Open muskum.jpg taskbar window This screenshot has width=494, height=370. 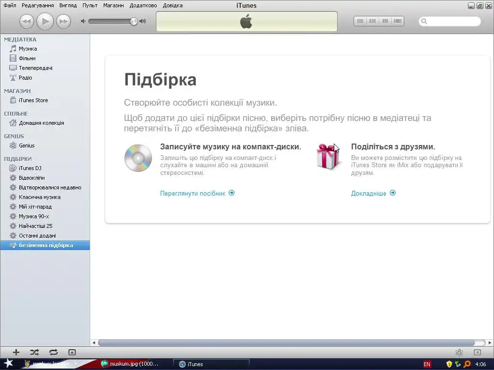point(130,364)
